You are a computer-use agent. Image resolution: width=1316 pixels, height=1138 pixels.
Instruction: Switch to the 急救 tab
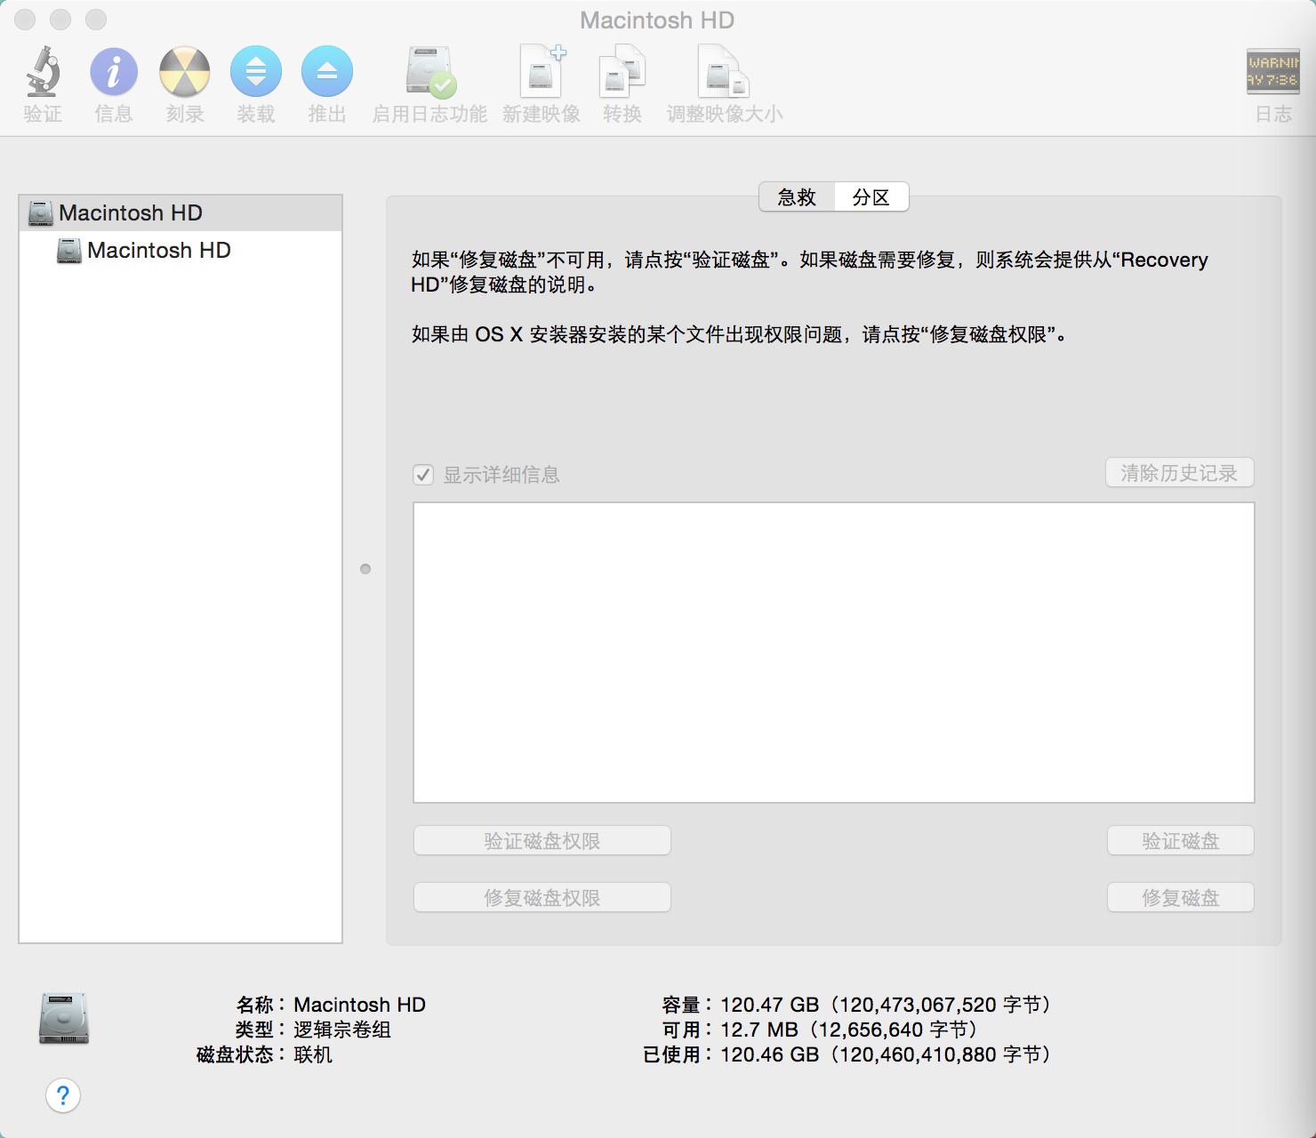[797, 197]
